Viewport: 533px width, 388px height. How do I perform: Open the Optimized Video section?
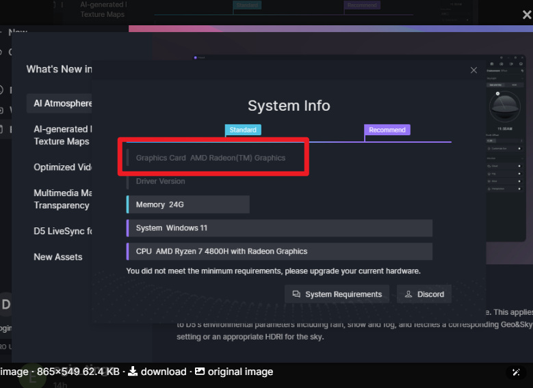pyautogui.click(x=63, y=167)
